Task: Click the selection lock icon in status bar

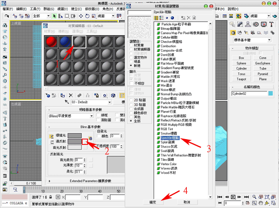Action: pos(51,197)
